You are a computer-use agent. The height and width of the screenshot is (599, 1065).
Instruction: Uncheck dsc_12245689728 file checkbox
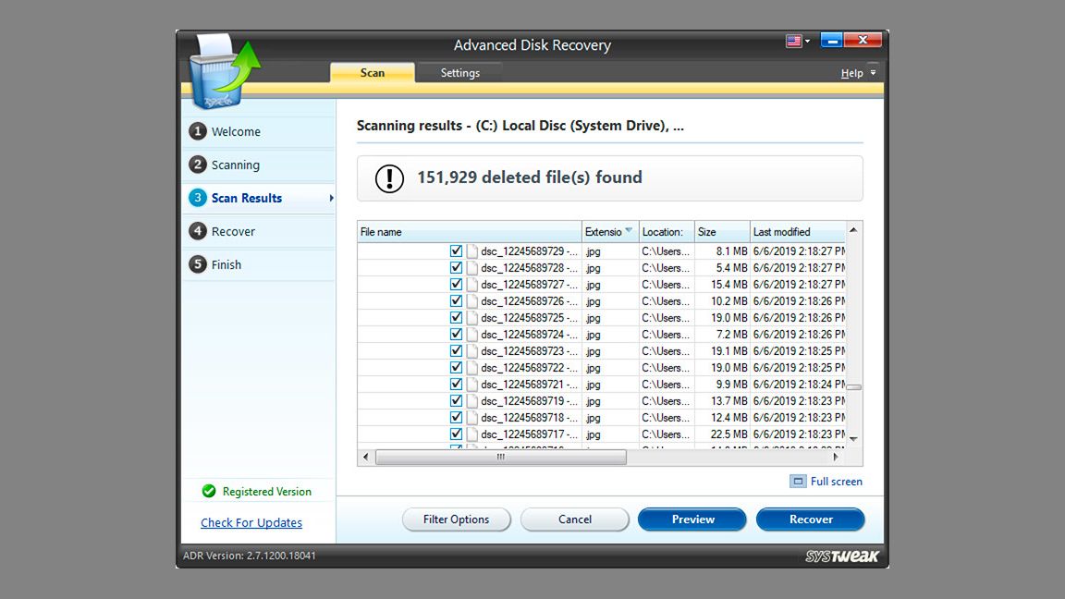[x=457, y=267]
